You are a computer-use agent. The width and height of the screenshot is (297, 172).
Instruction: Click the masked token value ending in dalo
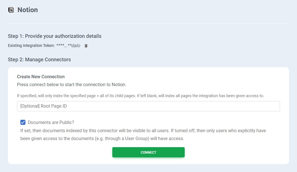[x=68, y=45]
